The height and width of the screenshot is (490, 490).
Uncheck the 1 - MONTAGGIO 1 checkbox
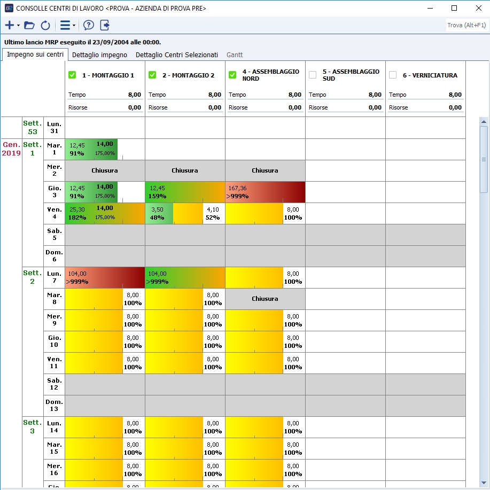[x=73, y=75]
